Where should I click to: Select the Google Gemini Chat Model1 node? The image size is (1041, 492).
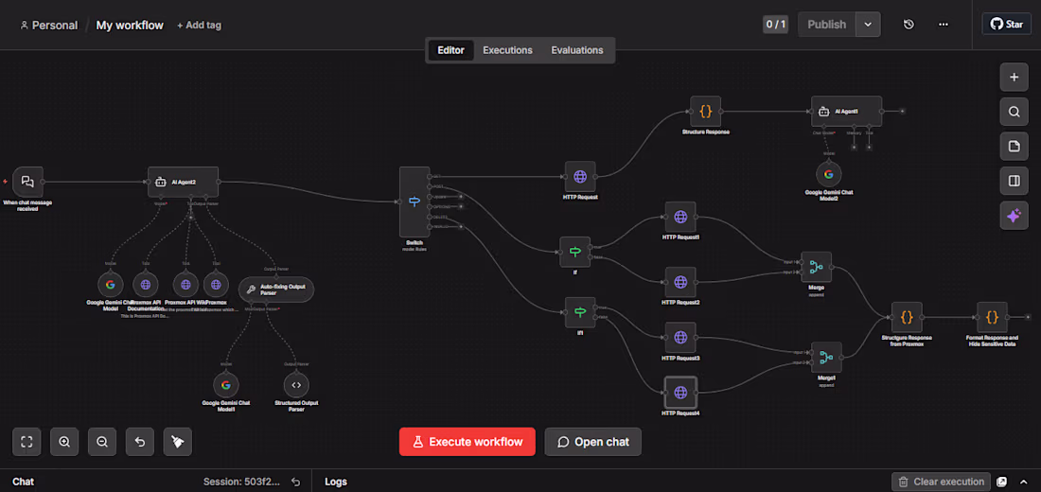(226, 384)
